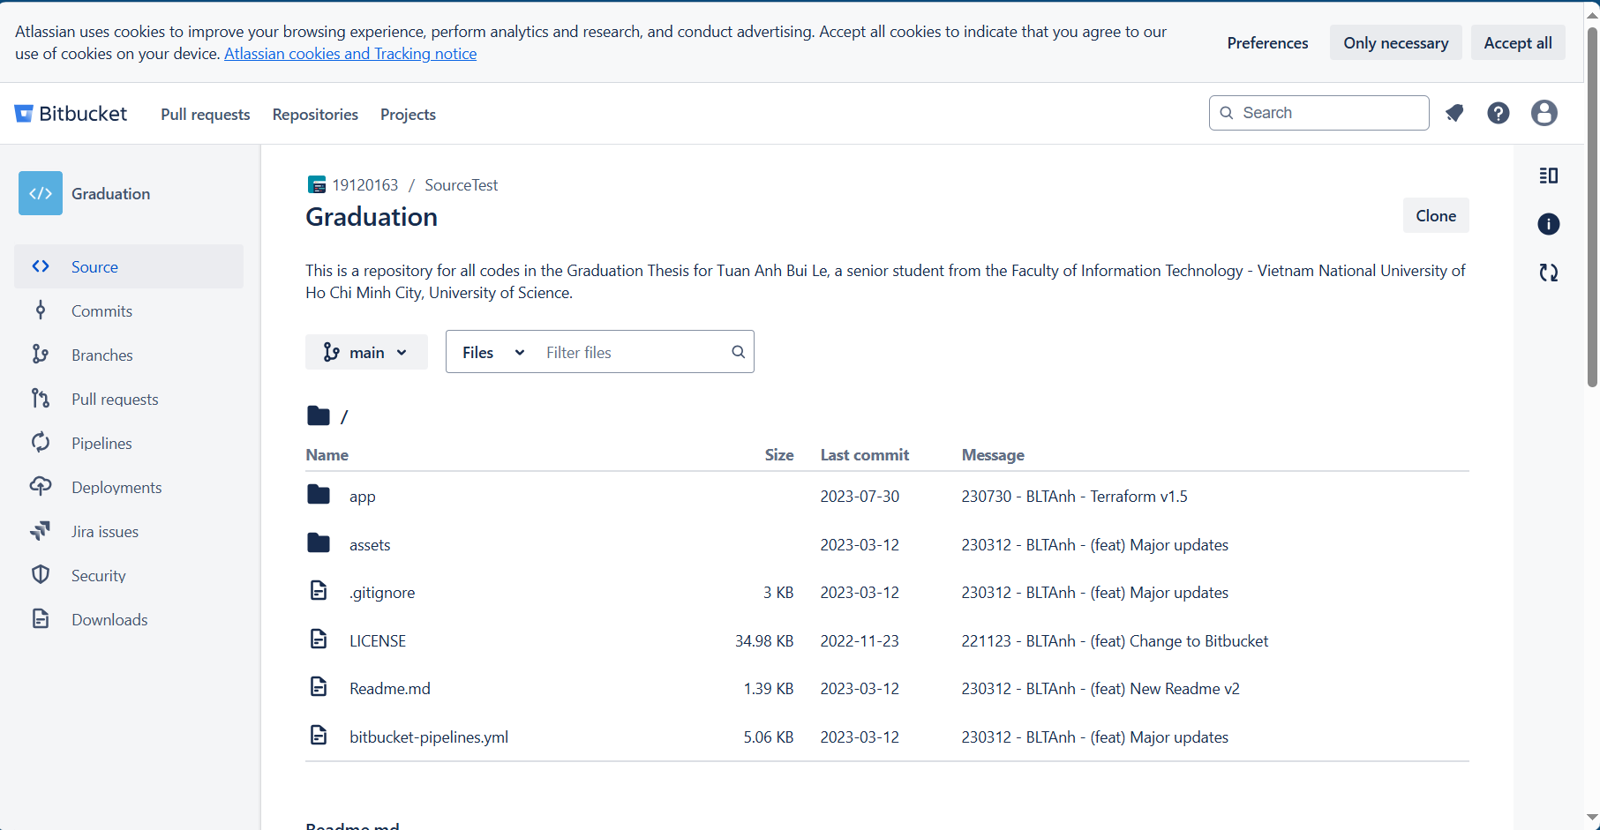Viewport: 1600px width, 830px height.
Task: Open the Projects menu
Action: (x=408, y=115)
